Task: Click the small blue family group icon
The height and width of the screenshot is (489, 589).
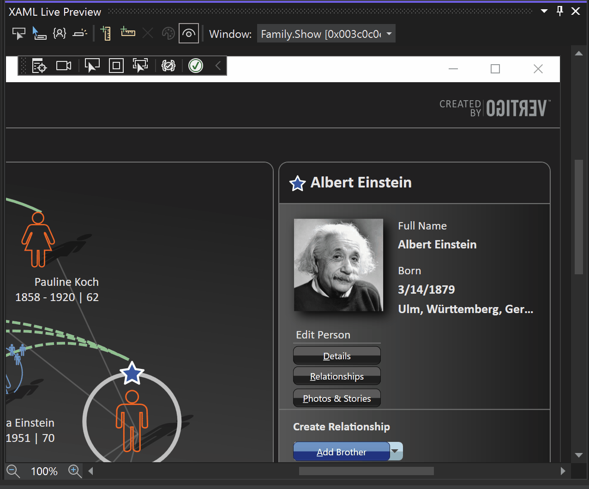Action: 17,353
